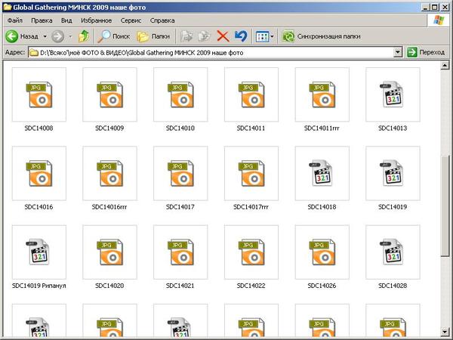Click the vertical scrollbar thumb
Screen dimensions: 453x340
point(445,206)
